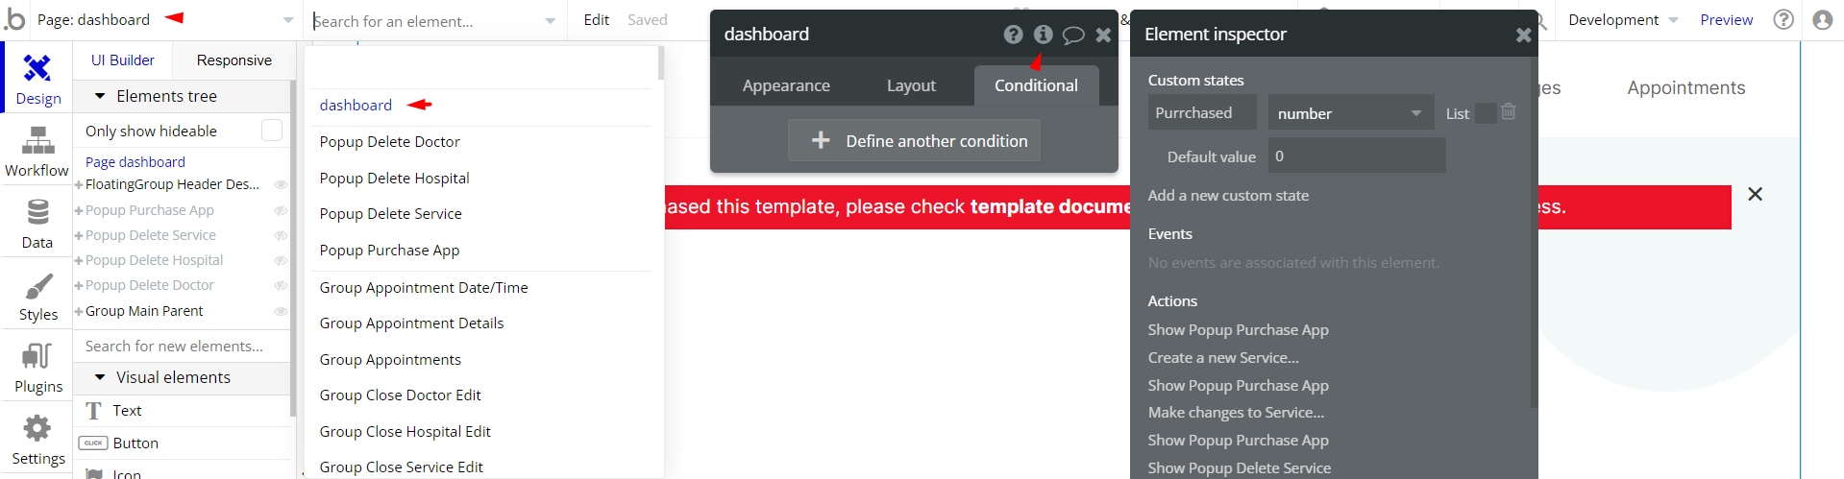Image resolution: width=1844 pixels, height=479 pixels.
Task: Switch to the Layout tab
Action: [x=911, y=85]
